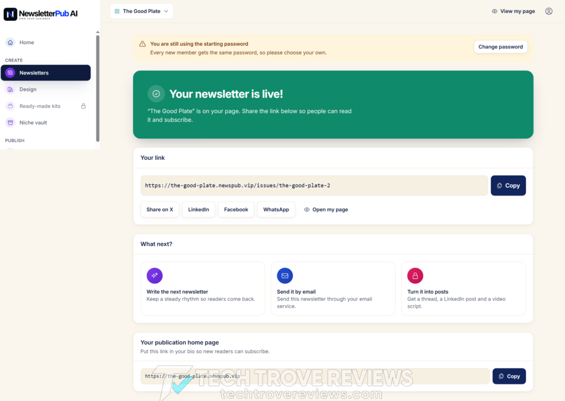Go to Home in the sidebar
Image resolution: width=565 pixels, height=401 pixels.
(46, 42)
